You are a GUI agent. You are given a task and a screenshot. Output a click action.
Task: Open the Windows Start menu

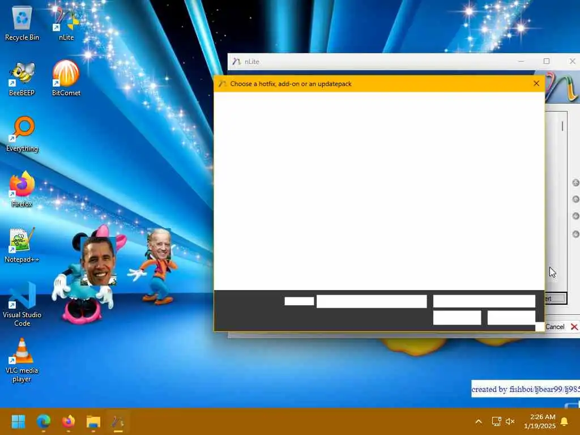[x=18, y=421]
